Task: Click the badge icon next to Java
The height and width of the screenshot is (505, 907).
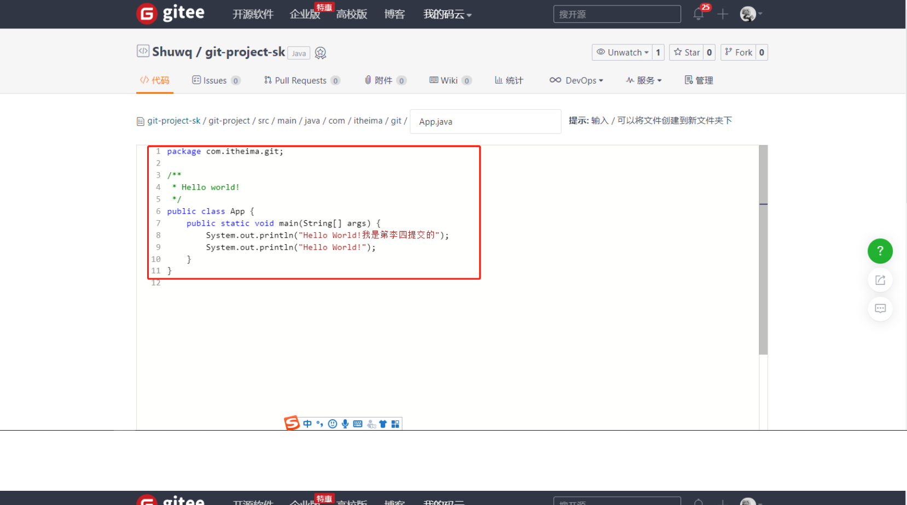Action: 321,53
